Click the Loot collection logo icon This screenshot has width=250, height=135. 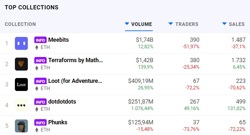[x=21, y=84]
